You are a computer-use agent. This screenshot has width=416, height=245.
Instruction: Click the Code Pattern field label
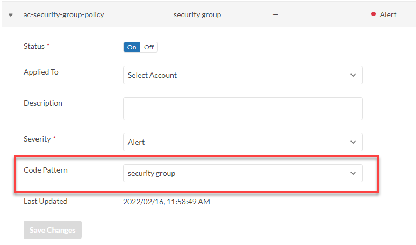coord(46,170)
